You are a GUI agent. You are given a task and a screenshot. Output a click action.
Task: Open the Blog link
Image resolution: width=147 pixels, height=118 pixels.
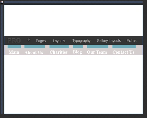[x=77, y=52]
